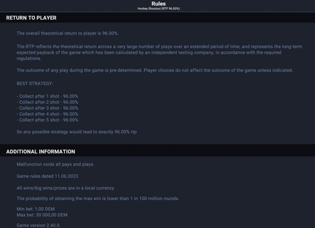Click the Min bet 1,00 DEM line
315x228 pixels.
[x=35, y=209]
